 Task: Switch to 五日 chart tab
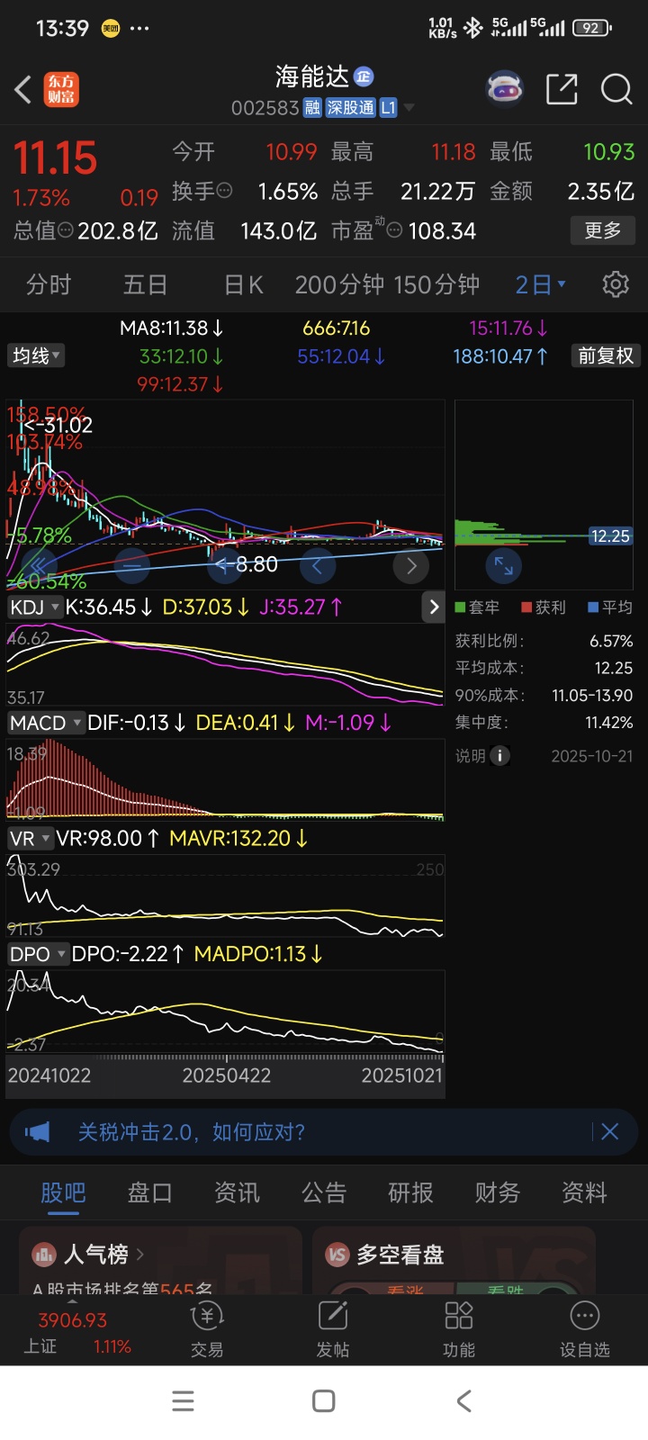[145, 285]
